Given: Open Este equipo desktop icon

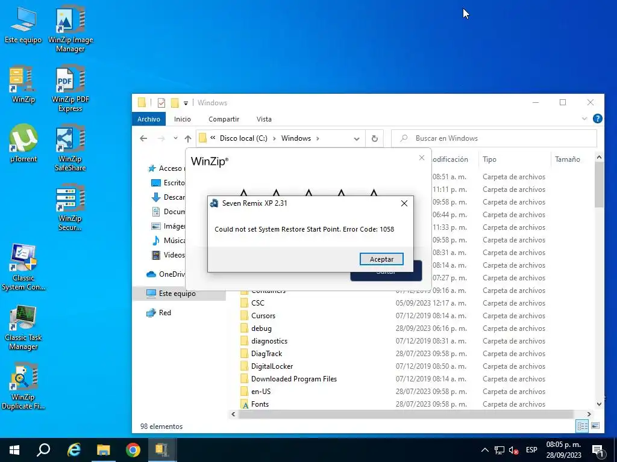Looking at the screenshot, I should click(23, 25).
